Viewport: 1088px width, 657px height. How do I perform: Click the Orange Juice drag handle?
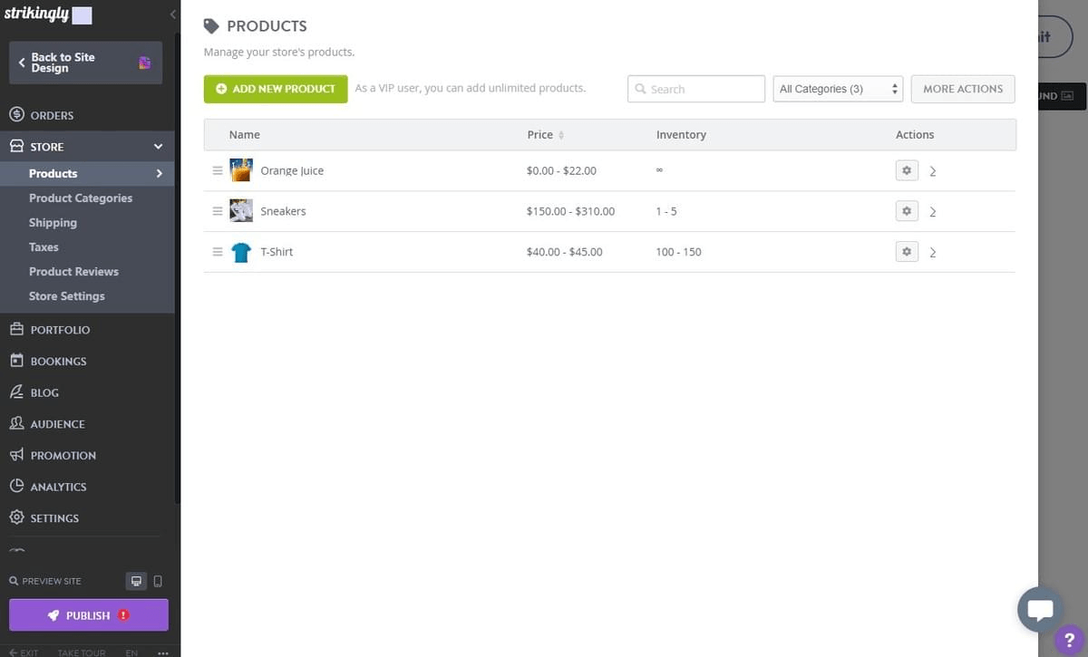(218, 170)
